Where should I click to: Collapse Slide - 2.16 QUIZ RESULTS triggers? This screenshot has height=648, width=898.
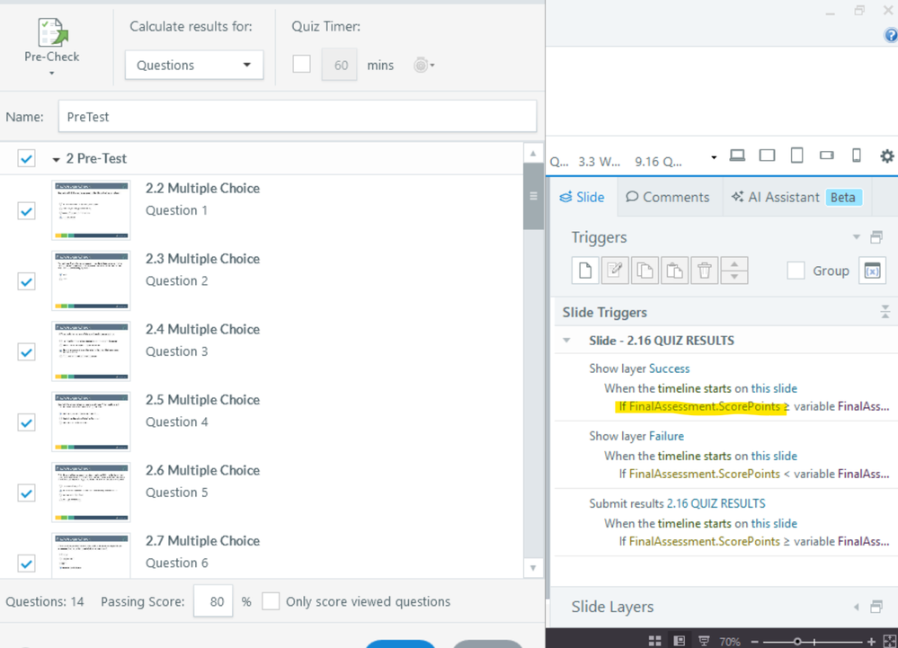coord(566,341)
